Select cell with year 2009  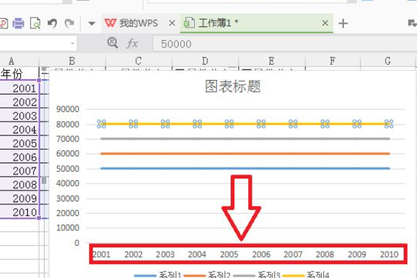coord(19,198)
